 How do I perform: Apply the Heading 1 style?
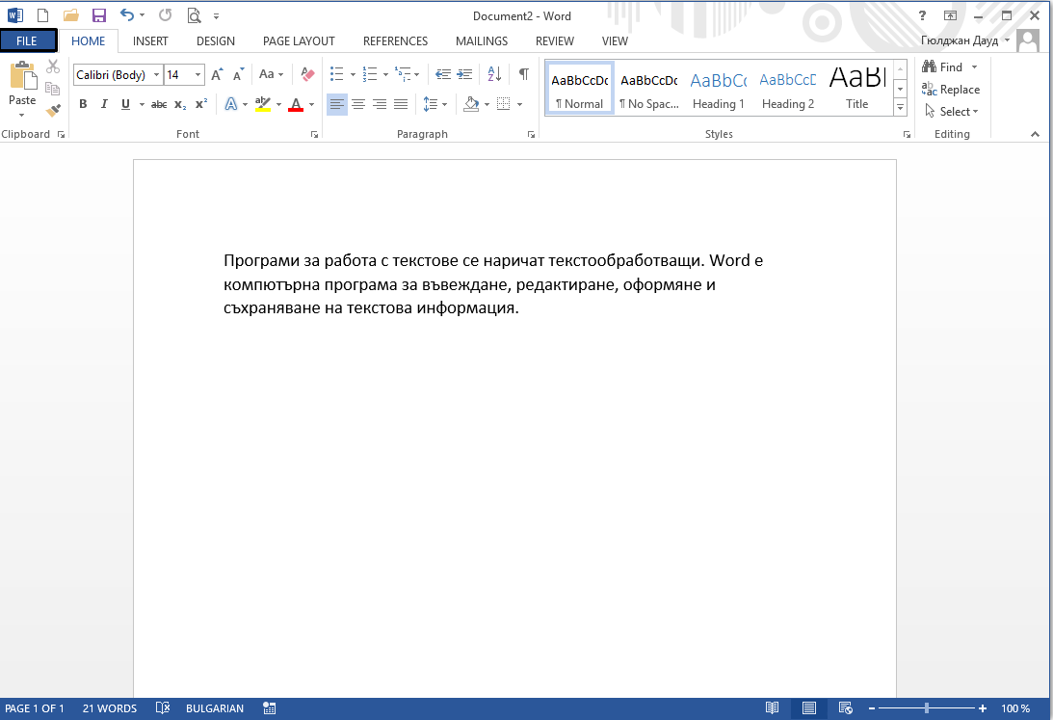[719, 89]
